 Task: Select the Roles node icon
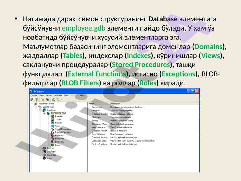52,145
